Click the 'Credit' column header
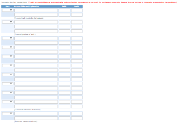Screen dimensions: 179x125 pyautogui.click(x=77, y=6)
